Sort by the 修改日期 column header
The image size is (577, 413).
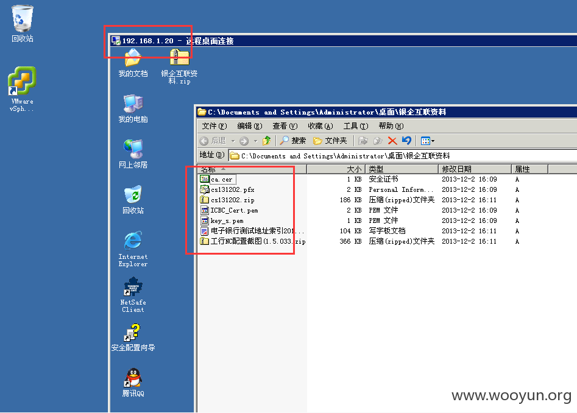(475, 169)
